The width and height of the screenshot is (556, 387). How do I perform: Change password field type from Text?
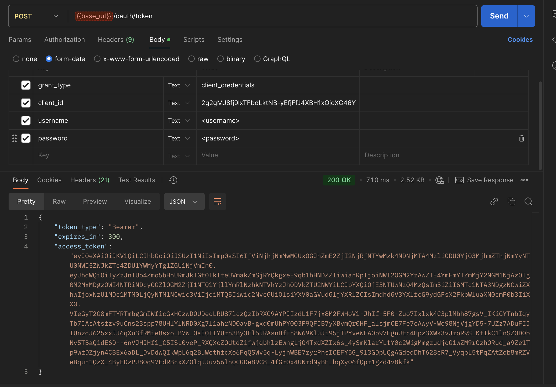pos(179,138)
